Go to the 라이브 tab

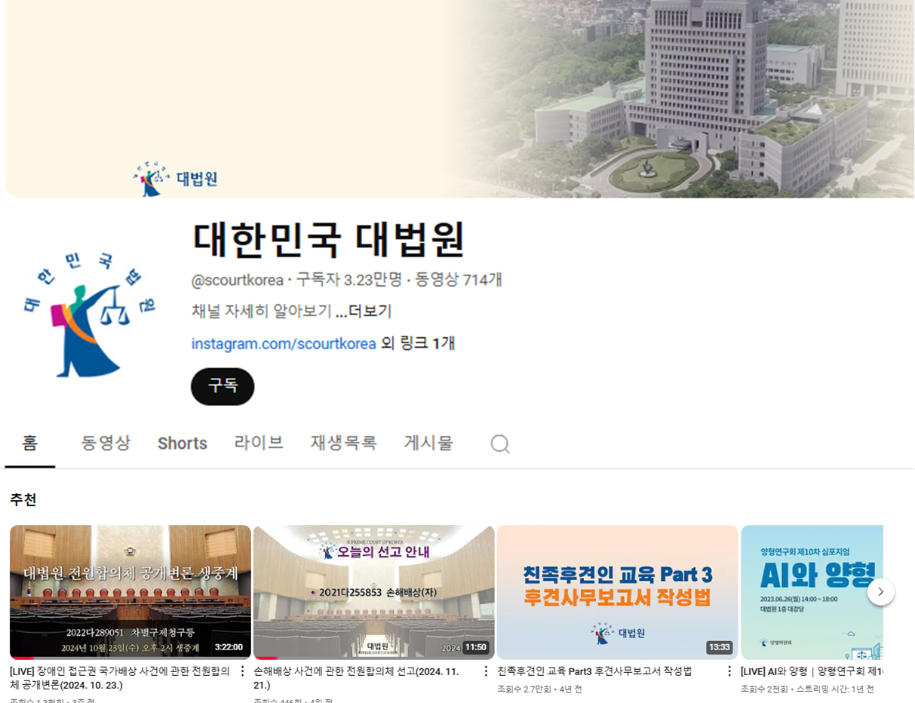pyautogui.click(x=259, y=444)
